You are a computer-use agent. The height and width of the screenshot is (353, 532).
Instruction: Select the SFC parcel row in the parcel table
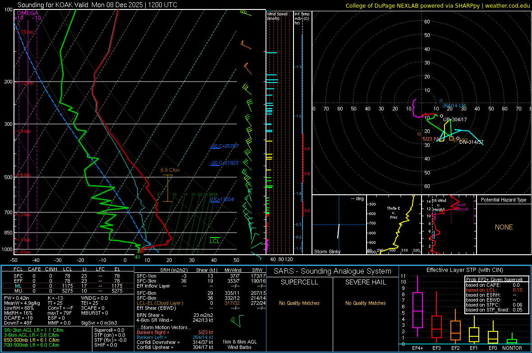[x=68, y=276]
